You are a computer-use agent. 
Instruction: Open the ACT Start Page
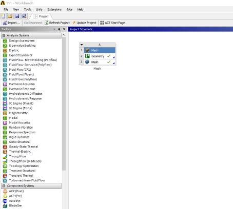[x=112, y=23]
